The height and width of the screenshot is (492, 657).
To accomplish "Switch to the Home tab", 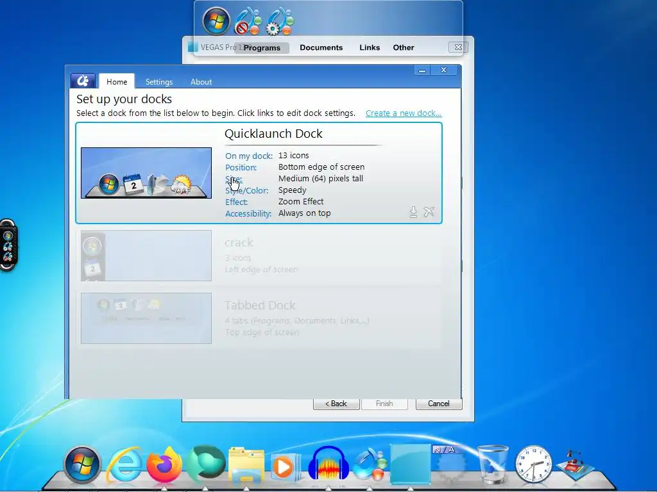I will [117, 81].
